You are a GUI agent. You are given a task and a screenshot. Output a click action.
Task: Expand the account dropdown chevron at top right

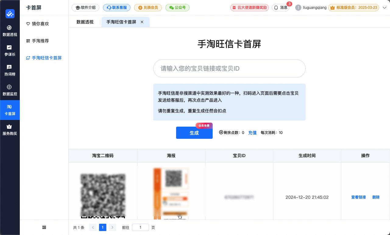[x=385, y=7]
